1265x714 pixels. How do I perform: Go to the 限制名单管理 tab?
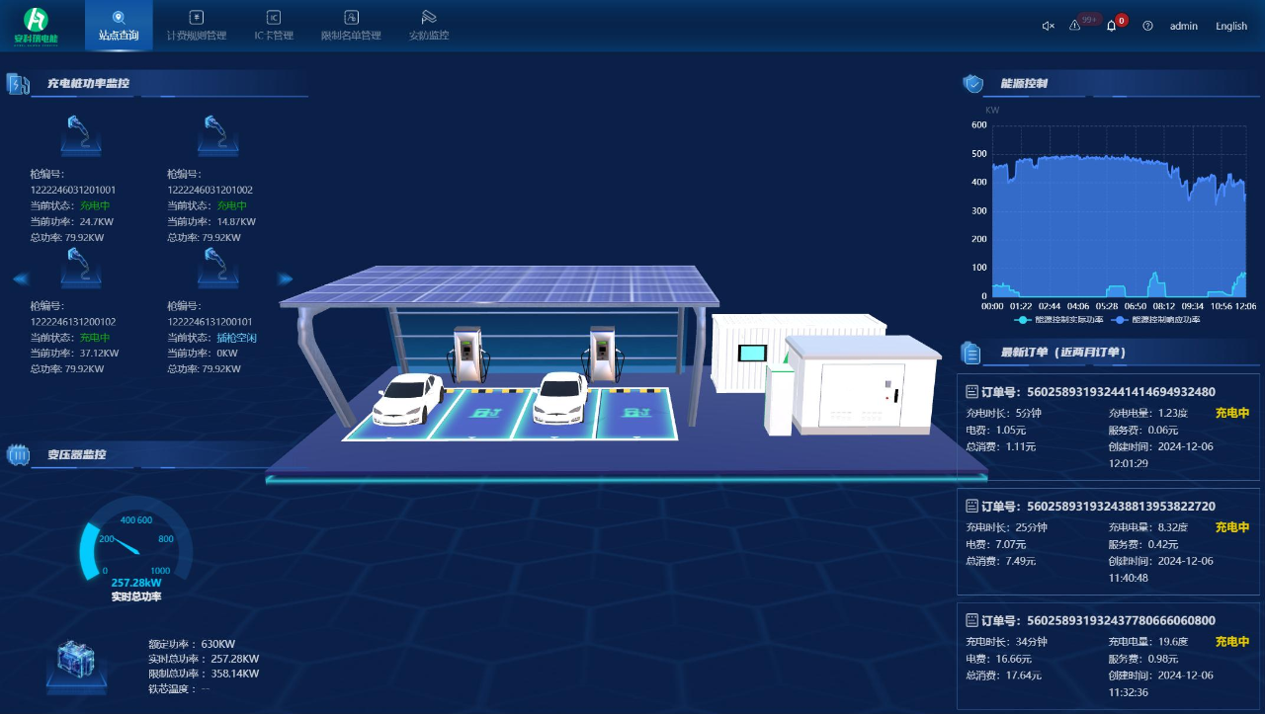pyautogui.click(x=351, y=26)
